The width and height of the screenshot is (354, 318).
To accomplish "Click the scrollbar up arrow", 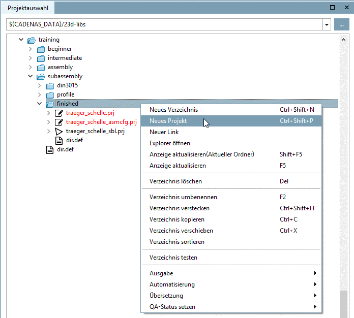I will click(x=343, y=40).
